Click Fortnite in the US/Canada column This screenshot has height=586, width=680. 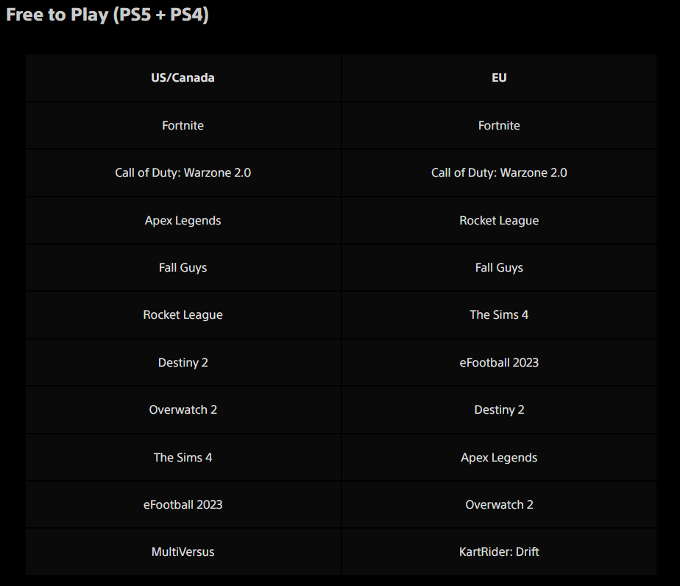(183, 125)
